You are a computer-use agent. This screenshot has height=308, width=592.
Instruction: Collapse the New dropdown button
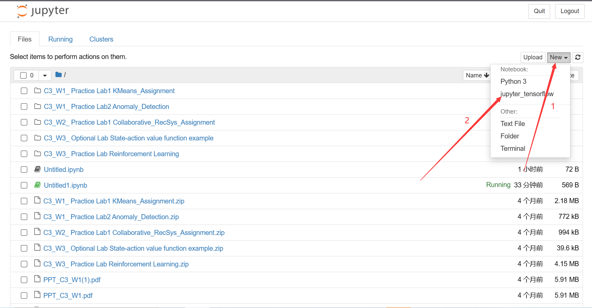pos(558,57)
